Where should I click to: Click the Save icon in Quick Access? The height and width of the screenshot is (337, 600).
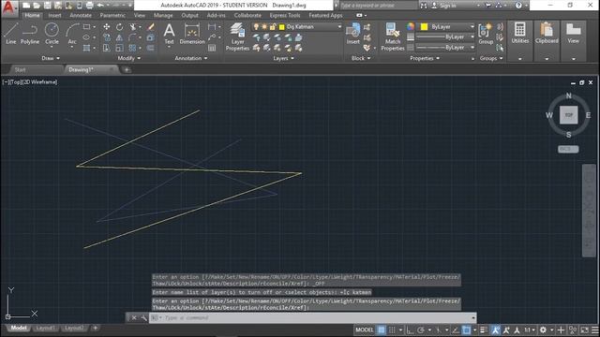(x=48, y=6)
